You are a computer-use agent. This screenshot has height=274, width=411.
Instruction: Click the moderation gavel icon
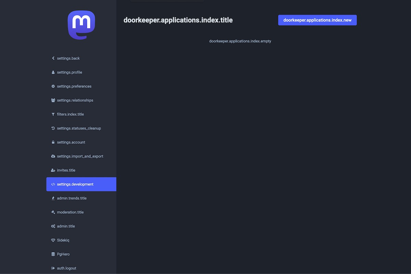[x=53, y=212]
